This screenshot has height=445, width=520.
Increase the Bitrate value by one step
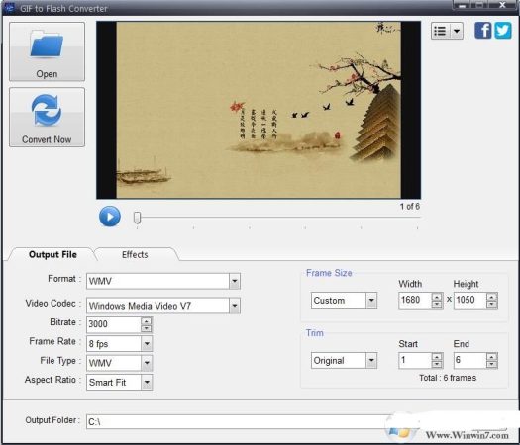[146, 320]
